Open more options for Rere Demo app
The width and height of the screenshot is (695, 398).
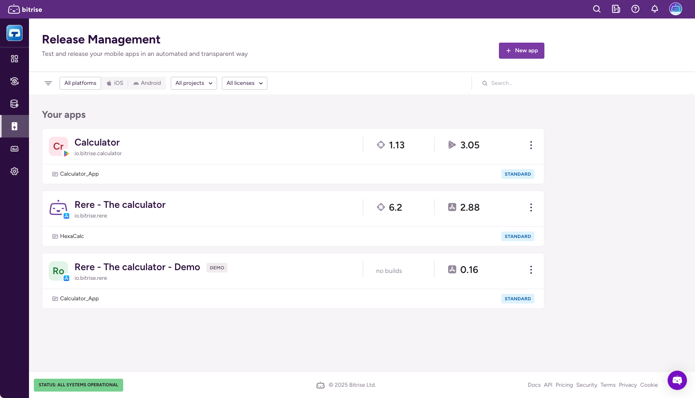tap(531, 270)
